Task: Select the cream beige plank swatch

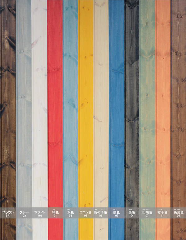Action: (x=101, y=102)
